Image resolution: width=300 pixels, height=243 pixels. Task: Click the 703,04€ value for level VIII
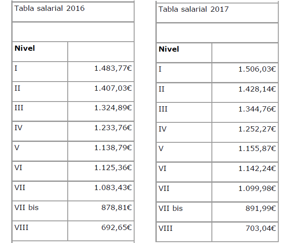point(260,228)
